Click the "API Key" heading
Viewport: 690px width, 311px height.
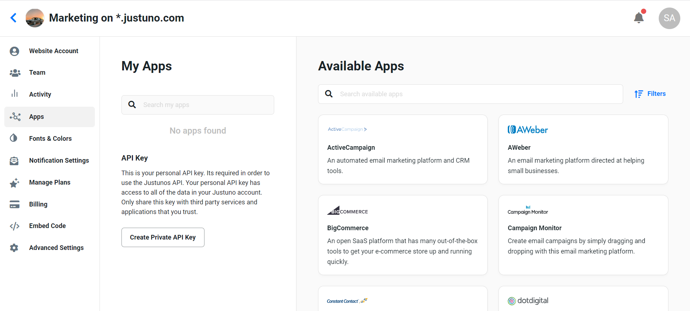[134, 158]
